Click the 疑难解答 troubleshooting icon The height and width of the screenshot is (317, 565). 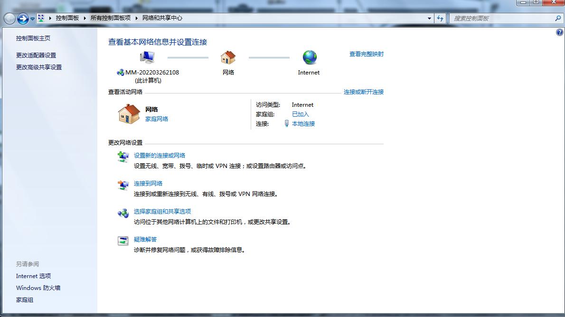pyautogui.click(x=123, y=242)
